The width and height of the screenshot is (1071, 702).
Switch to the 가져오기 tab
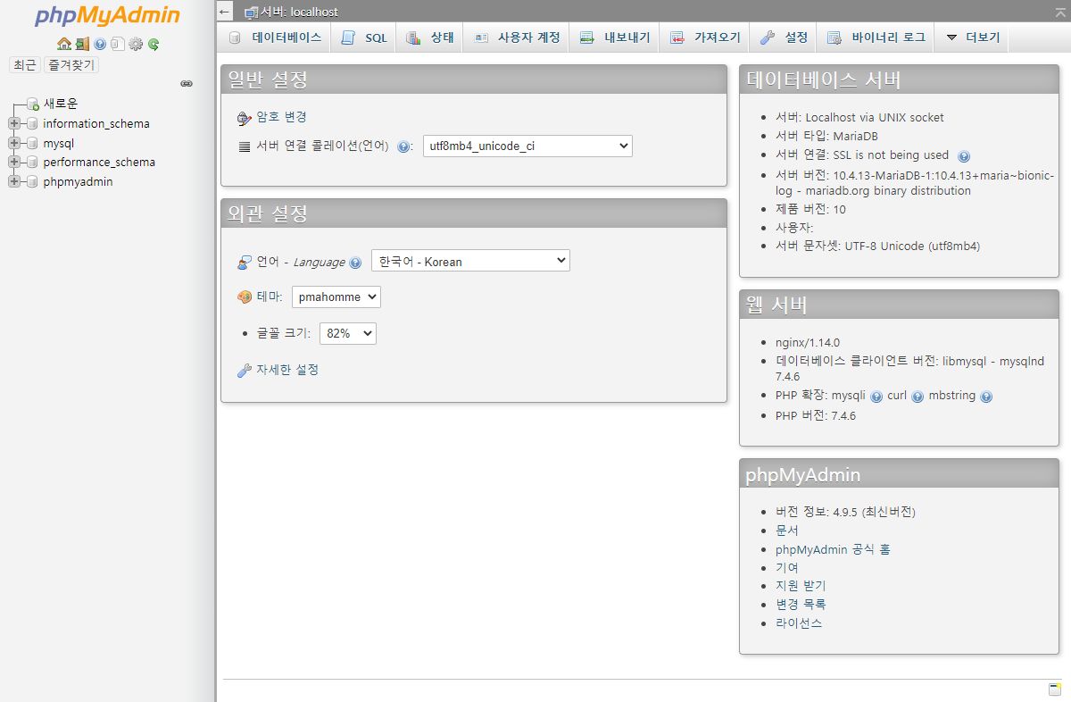pyautogui.click(x=705, y=38)
